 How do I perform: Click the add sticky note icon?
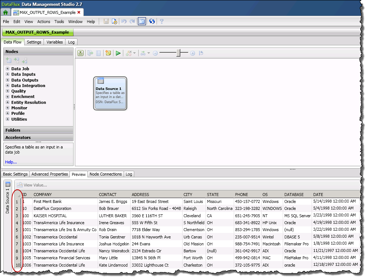pyautogui.click(x=108, y=53)
